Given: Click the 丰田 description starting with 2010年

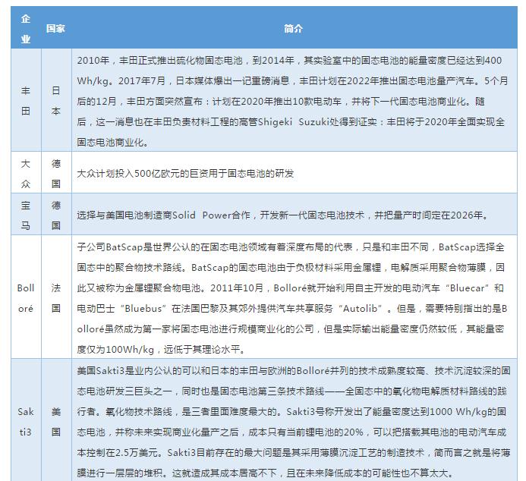Looking at the screenshot, I should tap(294, 100).
